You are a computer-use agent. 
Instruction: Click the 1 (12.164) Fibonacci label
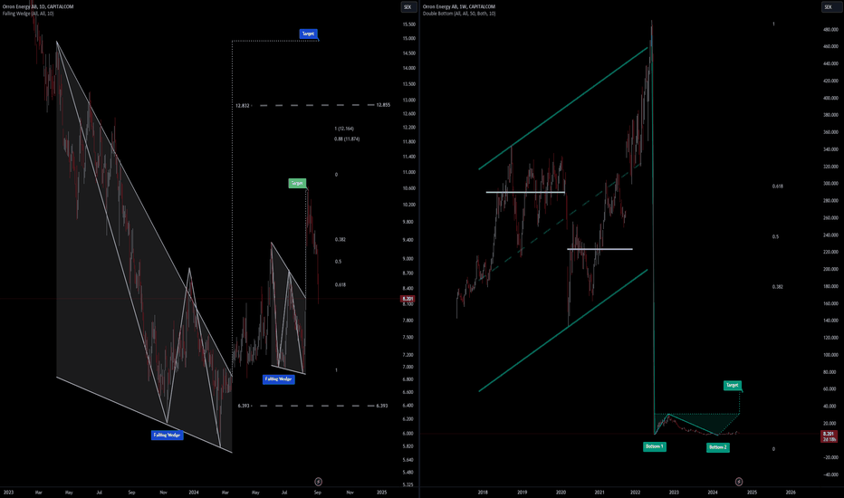click(344, 129)
